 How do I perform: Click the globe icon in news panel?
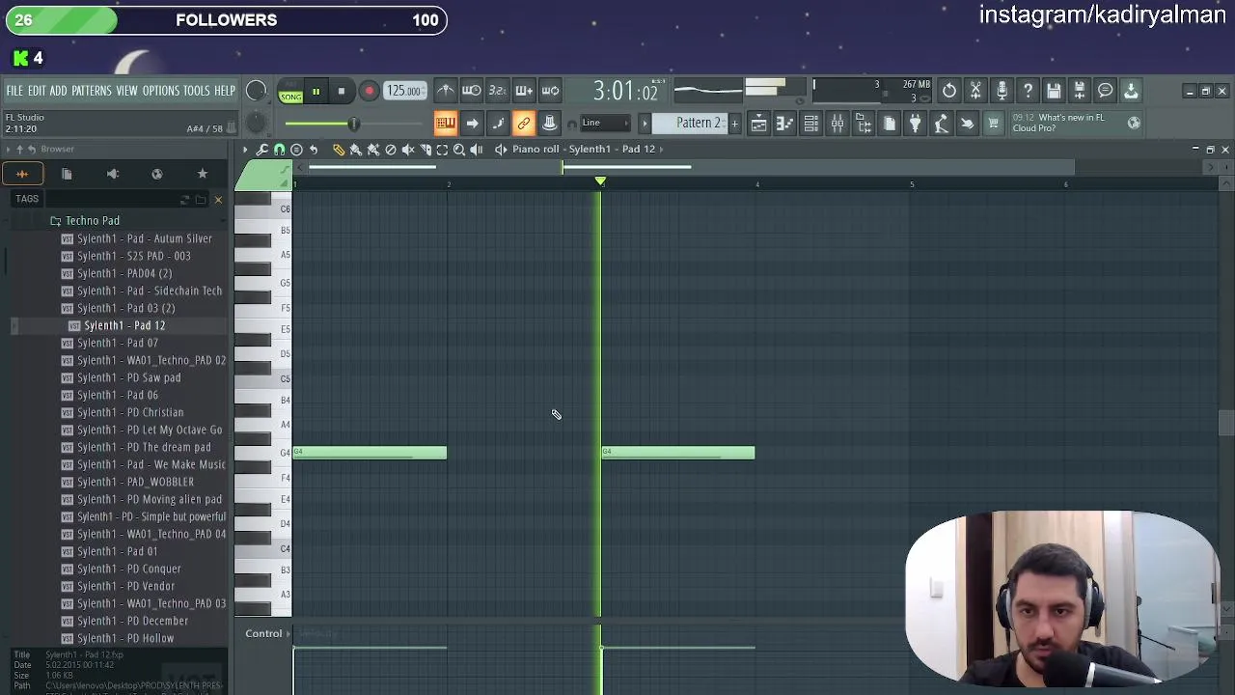pos(1134,123)
